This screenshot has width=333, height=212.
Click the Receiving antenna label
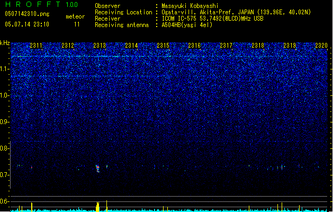point(122,25)
